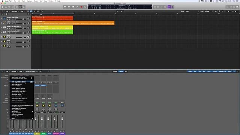Toggle the Bus channel filter button in Mixer
240x135 pixels.
coord(204,72)
